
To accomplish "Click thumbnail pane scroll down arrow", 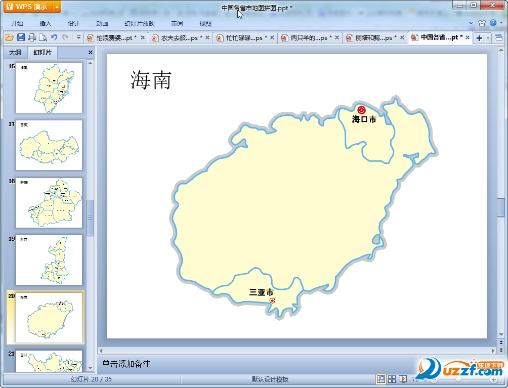I will click(x=91, y=368).
